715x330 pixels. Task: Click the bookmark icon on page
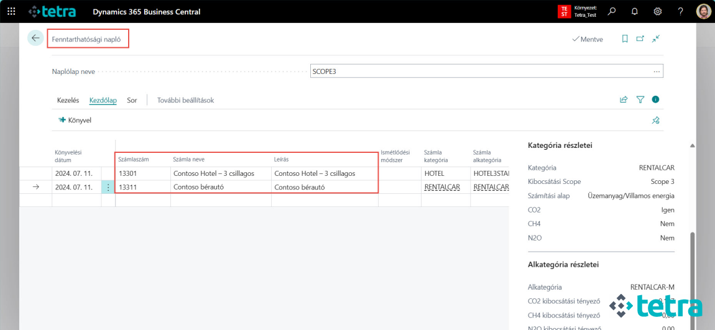click(x=625, y=39)
